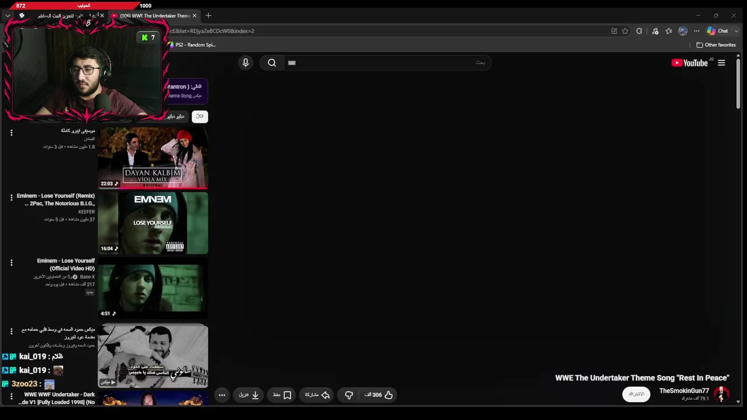The image size is (747, 420).
Task: Download the video with the download button
Action: coord(249,395)
